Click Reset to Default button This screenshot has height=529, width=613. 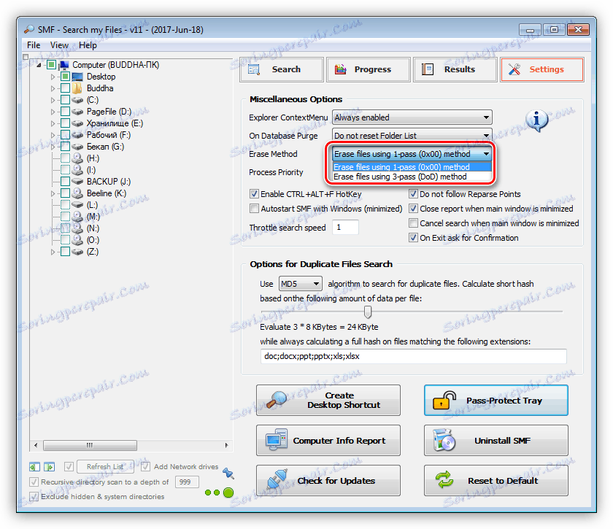[496, 481]
